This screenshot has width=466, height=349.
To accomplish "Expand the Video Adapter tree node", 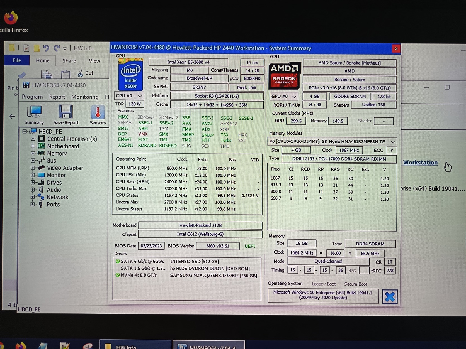I will pos(33,168).
